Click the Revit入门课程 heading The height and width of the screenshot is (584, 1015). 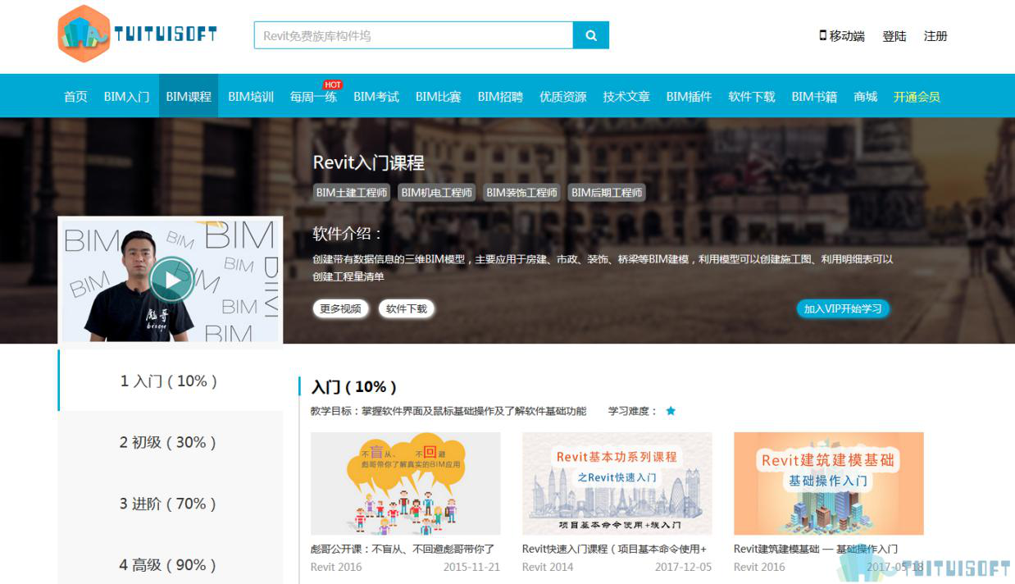click(x=369, y=162)
